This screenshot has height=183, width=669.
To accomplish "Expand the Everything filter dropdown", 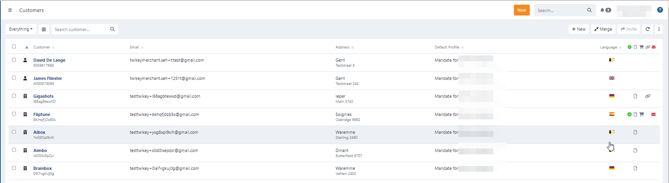I will (21, 29).
